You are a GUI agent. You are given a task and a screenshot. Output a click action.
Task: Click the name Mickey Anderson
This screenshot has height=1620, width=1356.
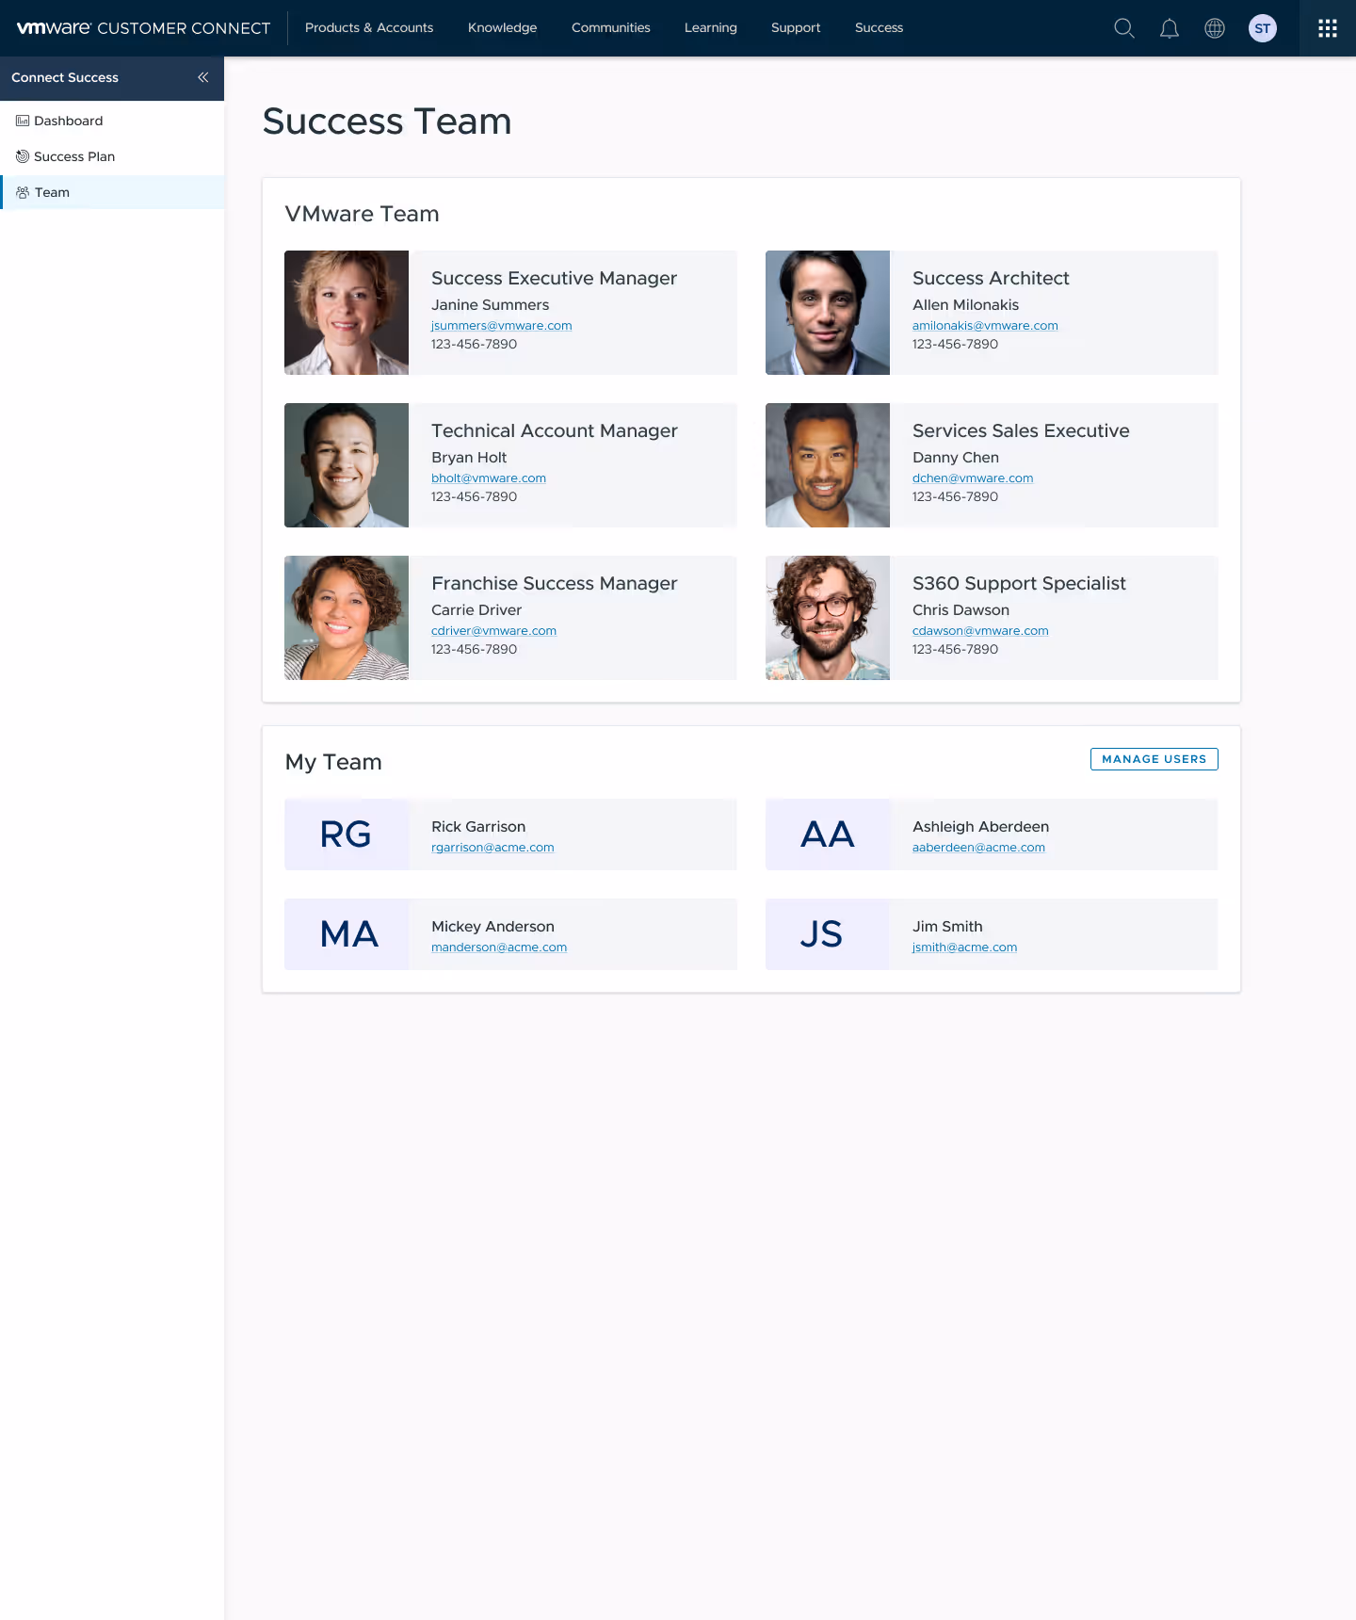coord(492,926)
